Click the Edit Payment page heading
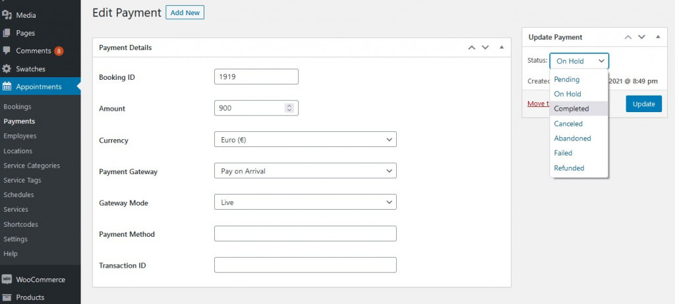 click(x=127, y=13)
